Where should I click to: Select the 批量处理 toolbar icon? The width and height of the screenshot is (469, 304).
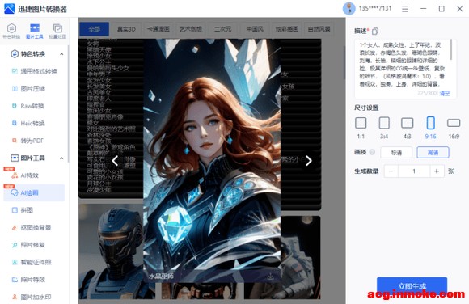(x=57, y=31)
